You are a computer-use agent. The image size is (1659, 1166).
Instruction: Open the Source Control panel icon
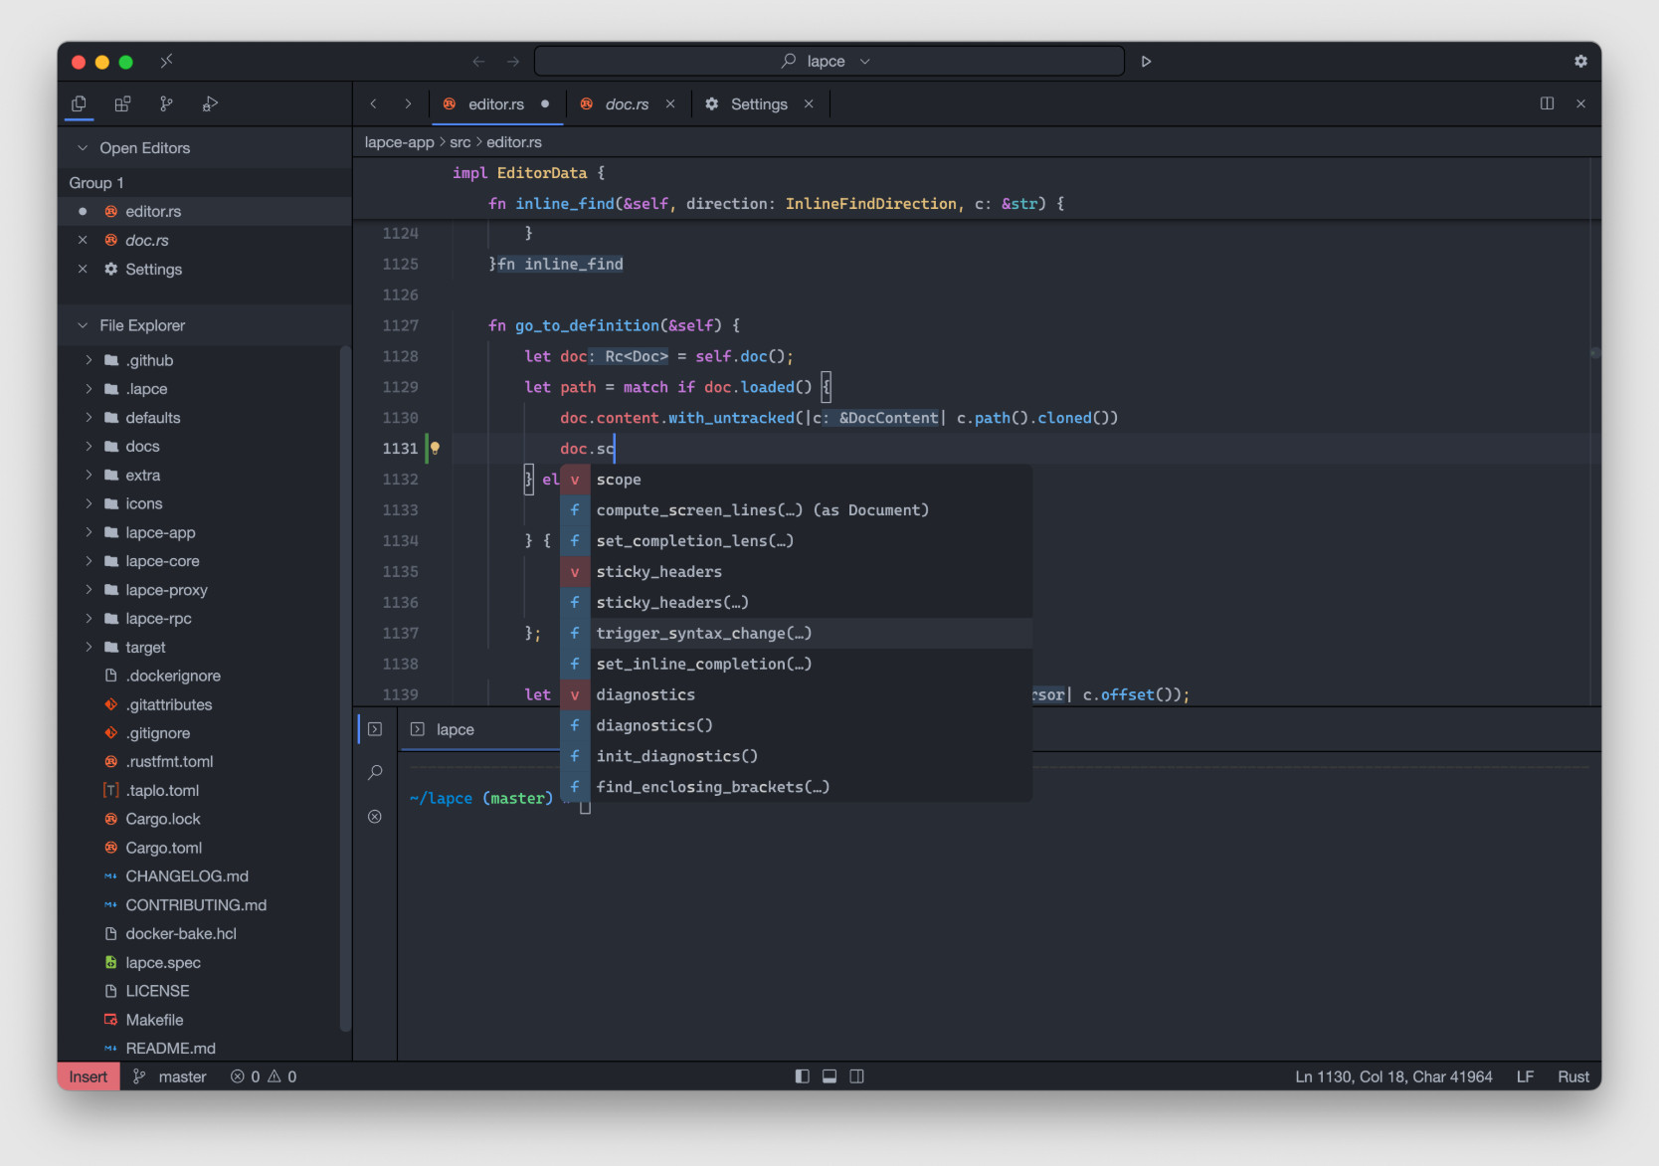coord(166,103)
